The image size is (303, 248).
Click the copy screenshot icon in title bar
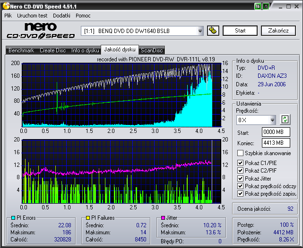pyautogui.click(x=258, y=6)
